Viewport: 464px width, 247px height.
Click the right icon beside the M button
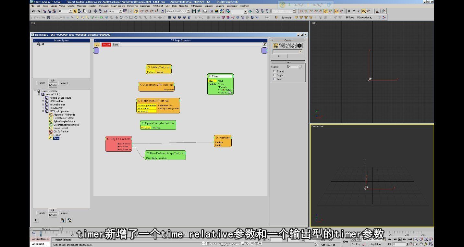click(x=69, y=220)
